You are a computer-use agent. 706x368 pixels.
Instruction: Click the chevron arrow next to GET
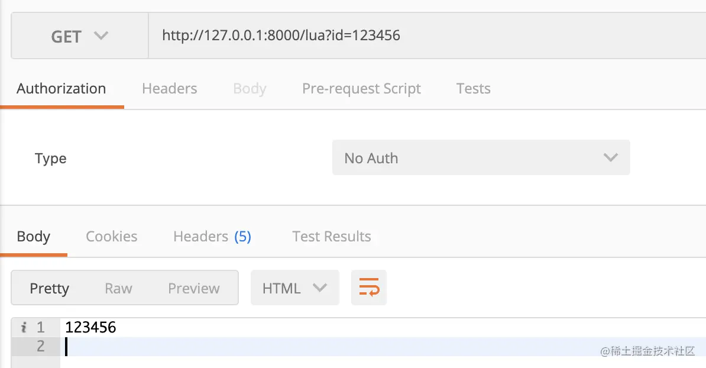click(101, 35)
